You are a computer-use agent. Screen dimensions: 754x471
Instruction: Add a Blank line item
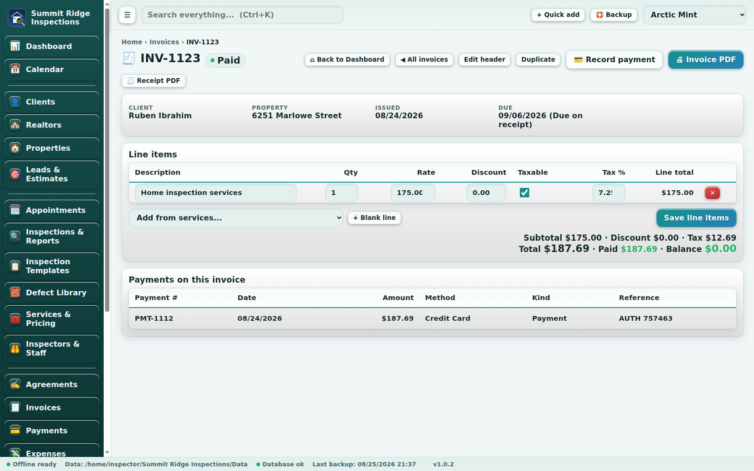tap(374, 218)
